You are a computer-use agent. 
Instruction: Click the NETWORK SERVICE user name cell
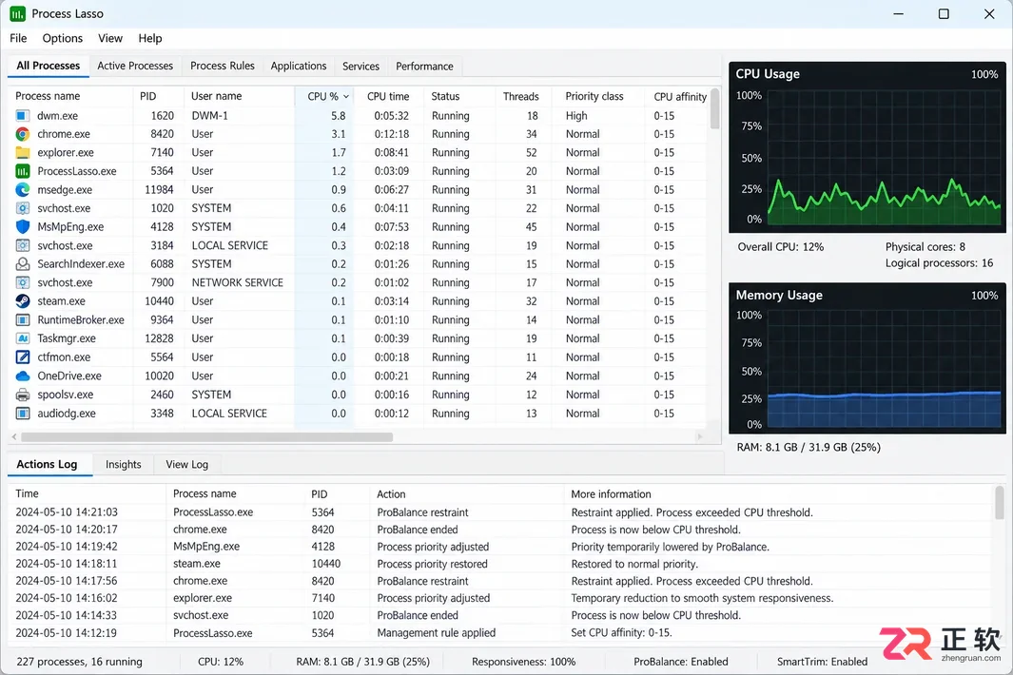click(237, 283)
